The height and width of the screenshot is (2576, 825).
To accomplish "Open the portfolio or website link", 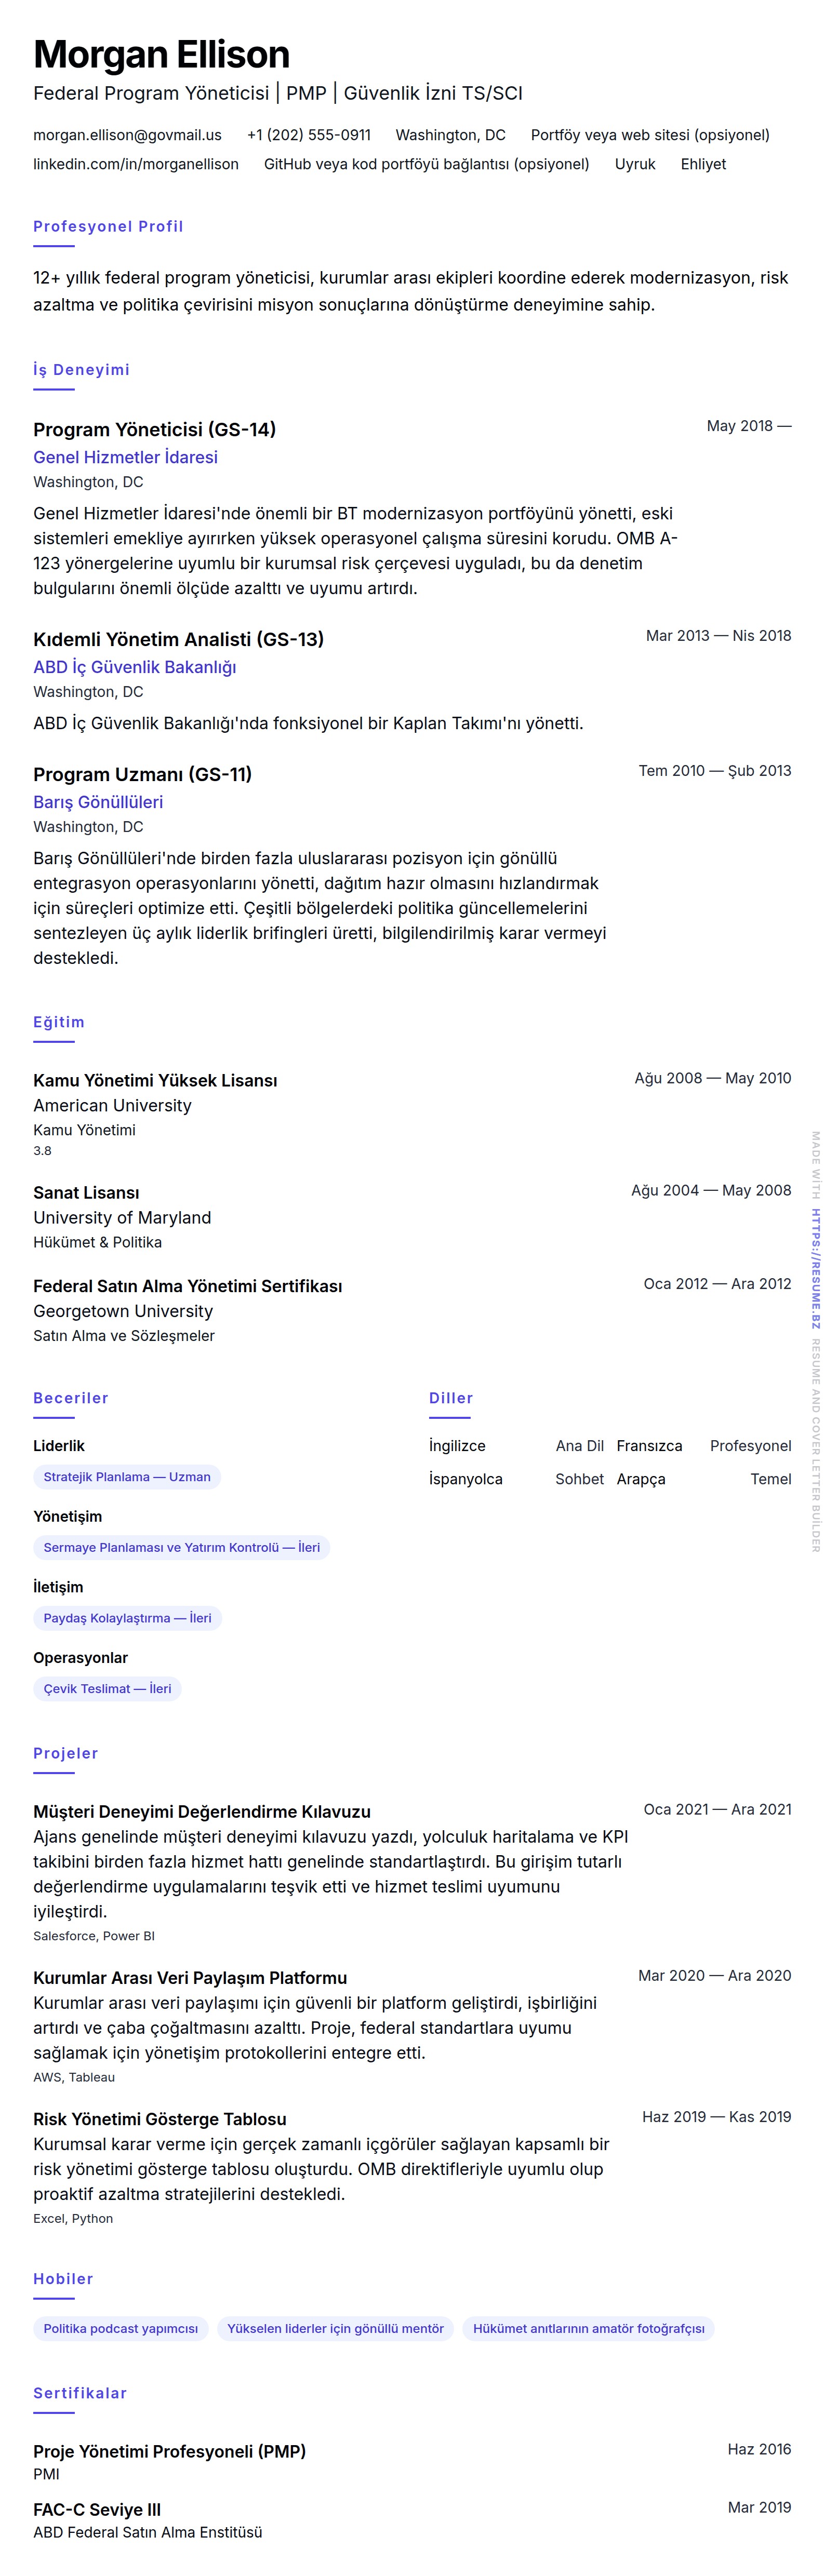I will click(x=649, y=135).
